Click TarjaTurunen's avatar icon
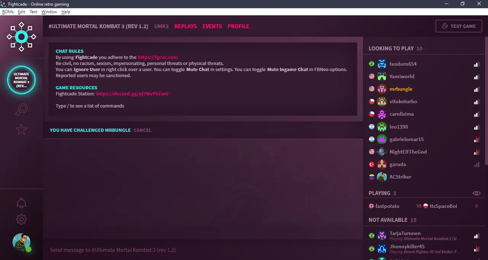The height and width of the screenshot is (260, 488). coord(382,236)
